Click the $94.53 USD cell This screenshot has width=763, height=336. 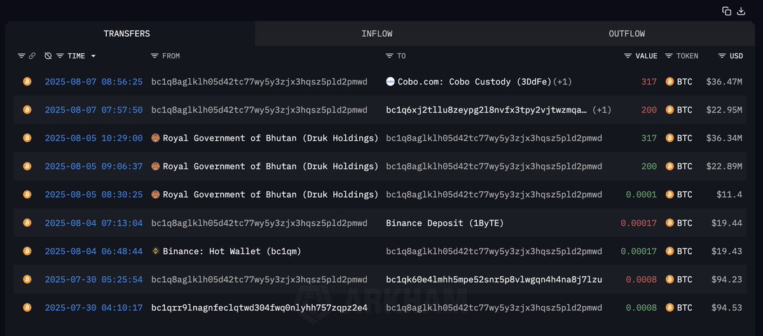pyautogui.click(x=727, y=307)
